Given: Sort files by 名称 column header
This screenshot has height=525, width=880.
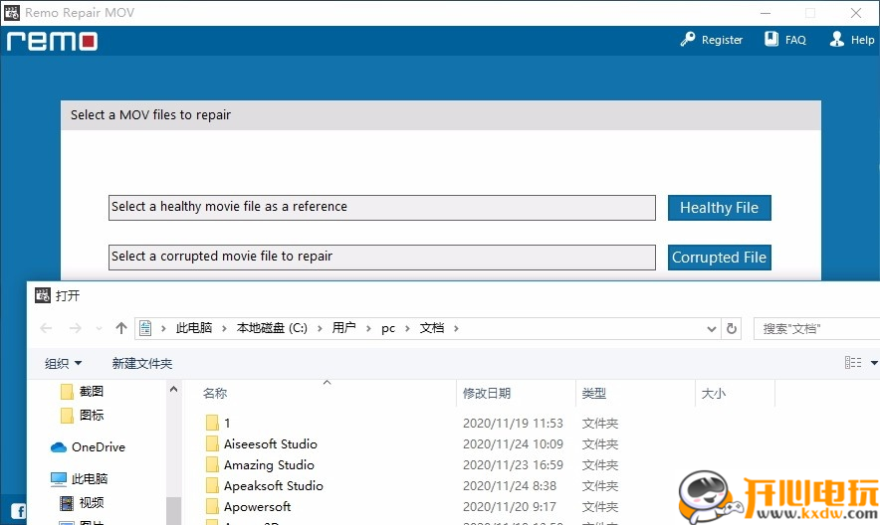Looking at the screenshot, I should pos(215,394).
